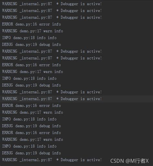Select the first INFO demo.py:18 info info line
Viewport: 153px width, 166px height.
click(29, 38)
